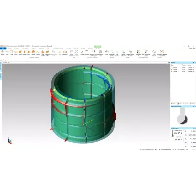Click the third button below the Elements list
Viewport: 196px width, 196px height.
coord(186,104)
